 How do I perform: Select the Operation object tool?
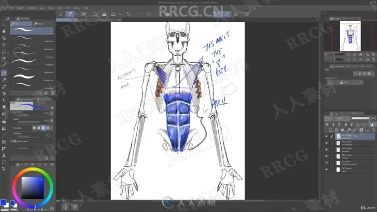tap(4, 38)
